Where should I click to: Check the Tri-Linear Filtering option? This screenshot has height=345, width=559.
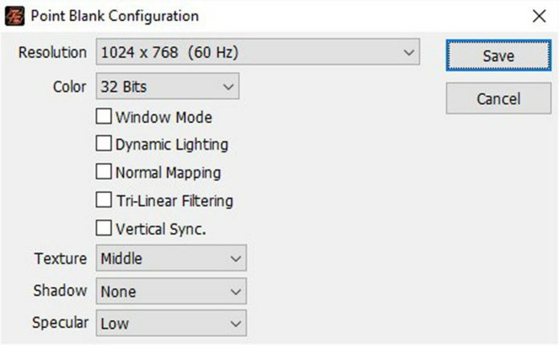(104, 199)
